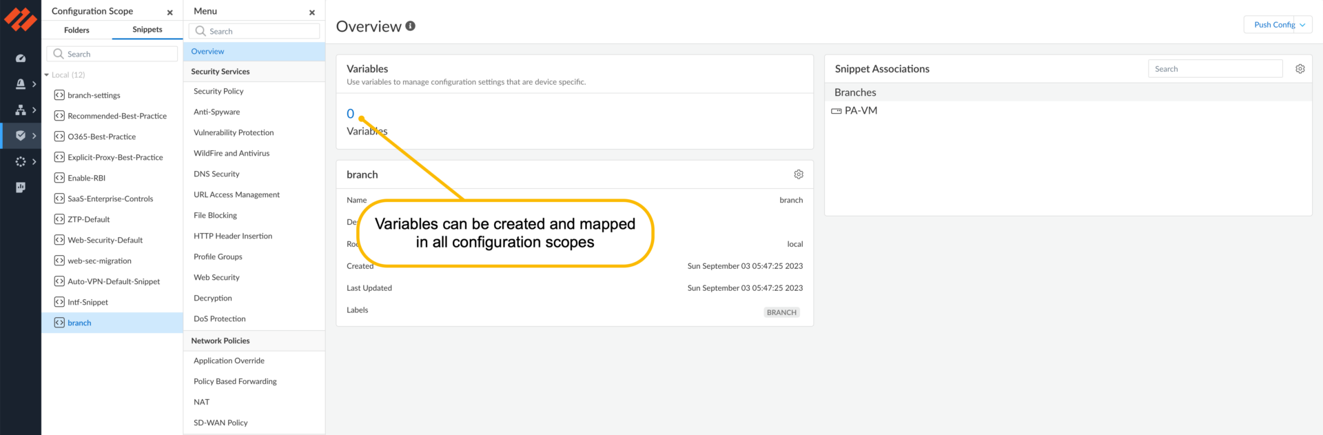Close the Configuration Scope panel

coord(170,12)
